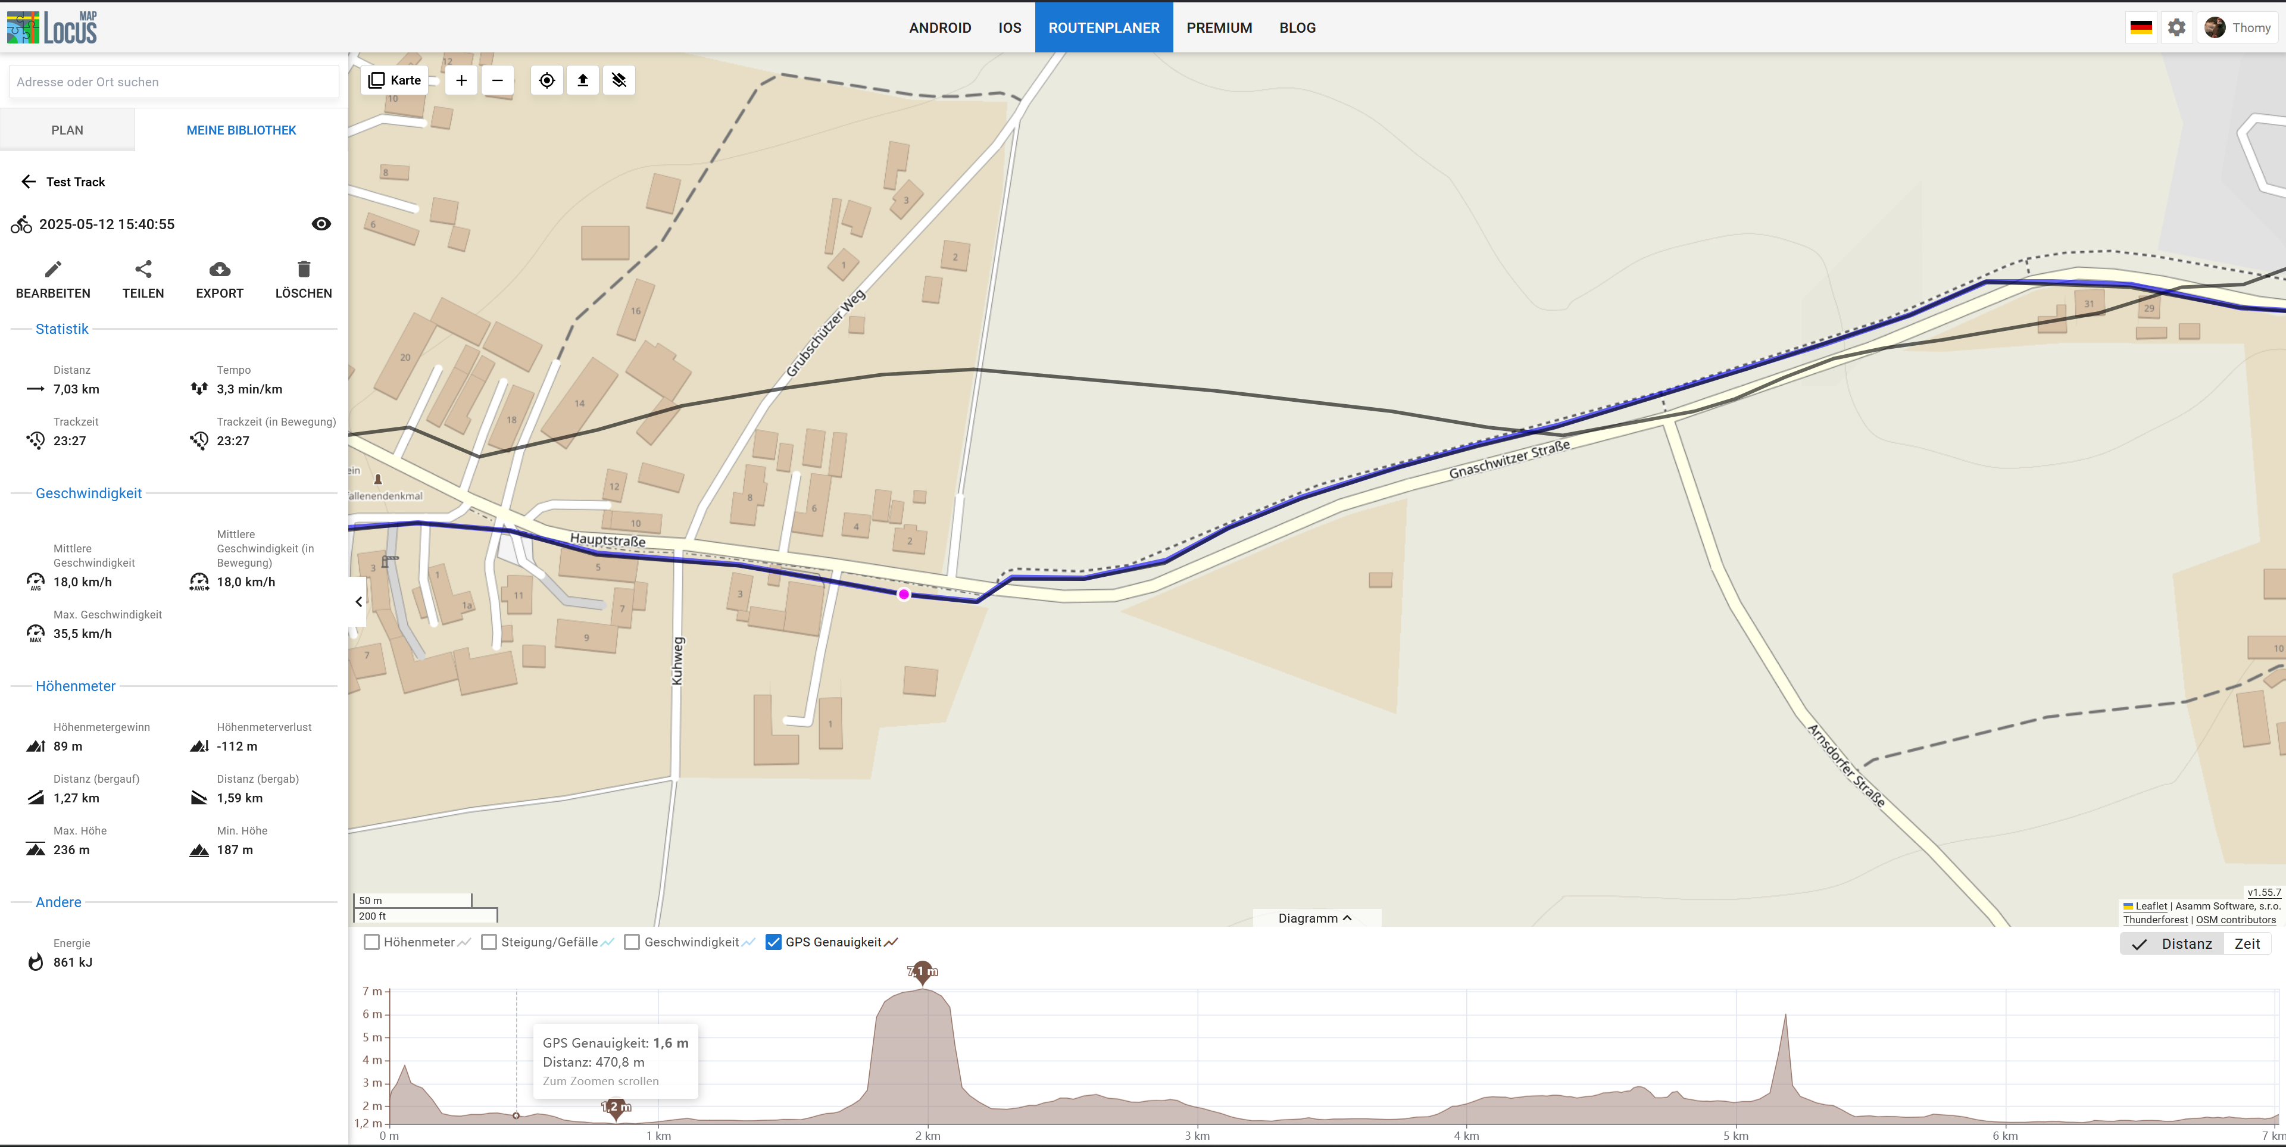Viewport: 2286px width, 1147px height.
Task: Click the Löschen trash icon
Action: (304, 270)
